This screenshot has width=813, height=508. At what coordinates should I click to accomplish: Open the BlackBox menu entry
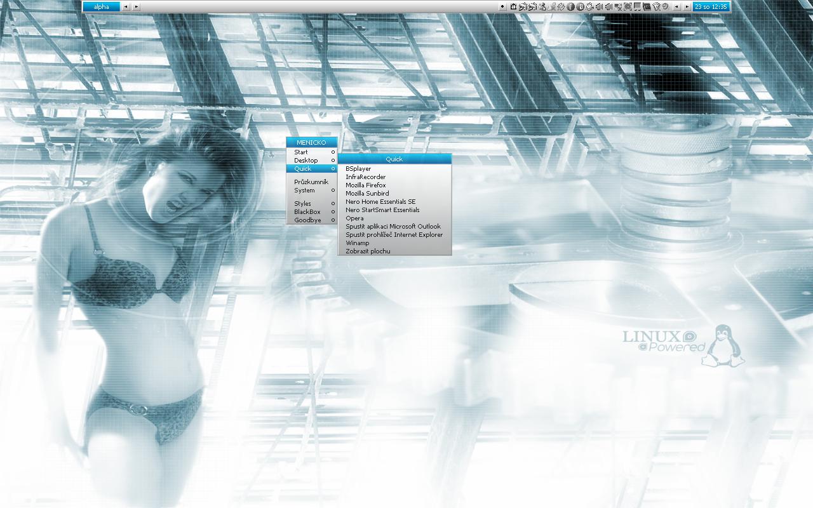[311, 212]
